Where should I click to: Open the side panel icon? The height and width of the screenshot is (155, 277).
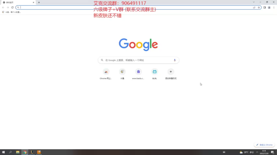(x=265, y=7)
